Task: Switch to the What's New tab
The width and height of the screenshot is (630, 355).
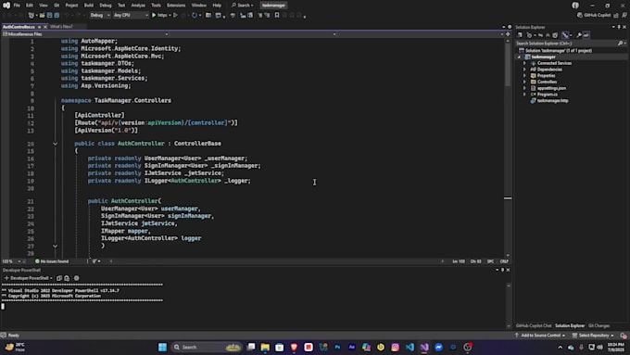Action: pos(61,27)
